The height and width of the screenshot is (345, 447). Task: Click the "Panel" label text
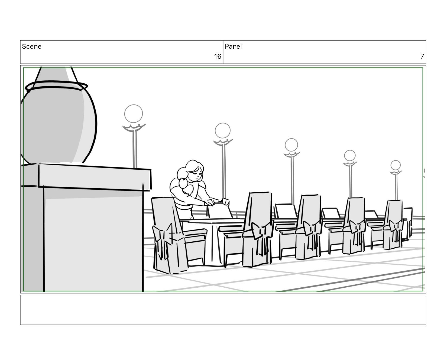[x=233, y=47]
